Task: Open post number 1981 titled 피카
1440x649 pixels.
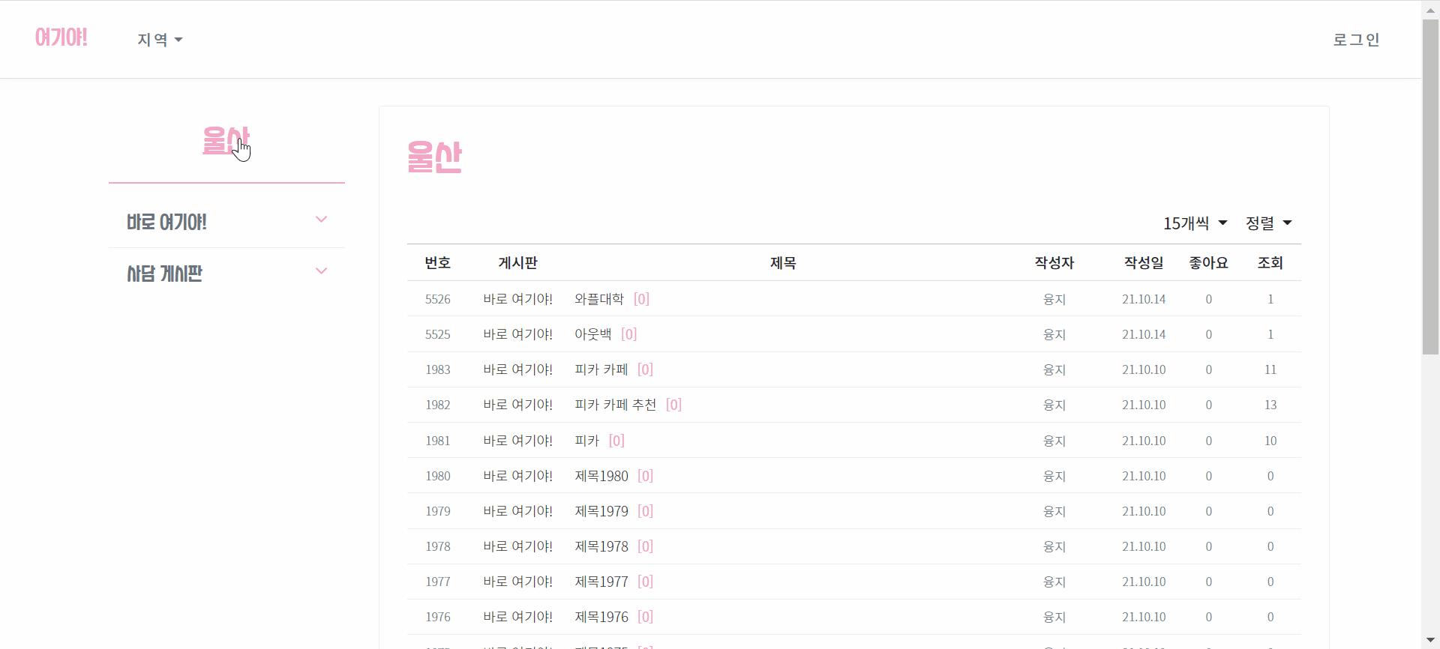Action: point(587,441)
